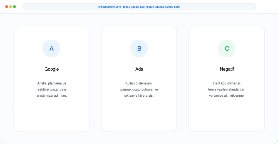Click 'parmak dostu butonlar ve' text line
The width and height of the screenshot is (278, 144).
[139, 89]
